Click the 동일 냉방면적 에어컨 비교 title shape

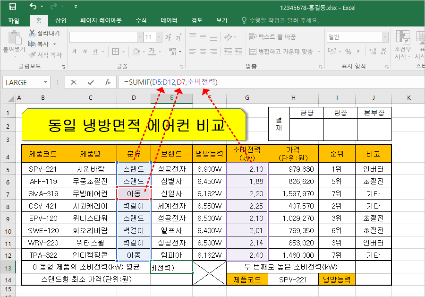(134, 125)
